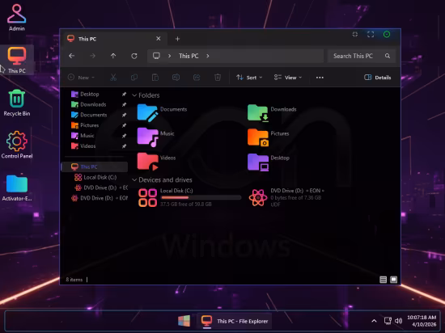Select the DVD Drive (D:) EON icon

click(x=257, y=197)
